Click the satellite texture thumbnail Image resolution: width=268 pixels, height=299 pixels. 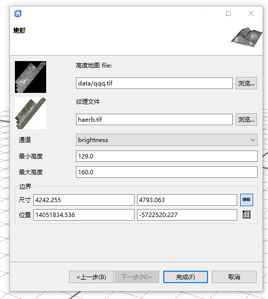30,113
